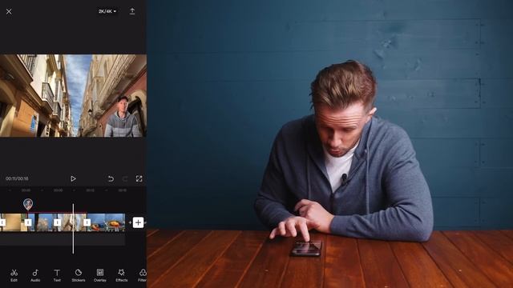The height and width of the screenshot is (288, 513).
Task: Close the video editing project
Action: point(9,11)
